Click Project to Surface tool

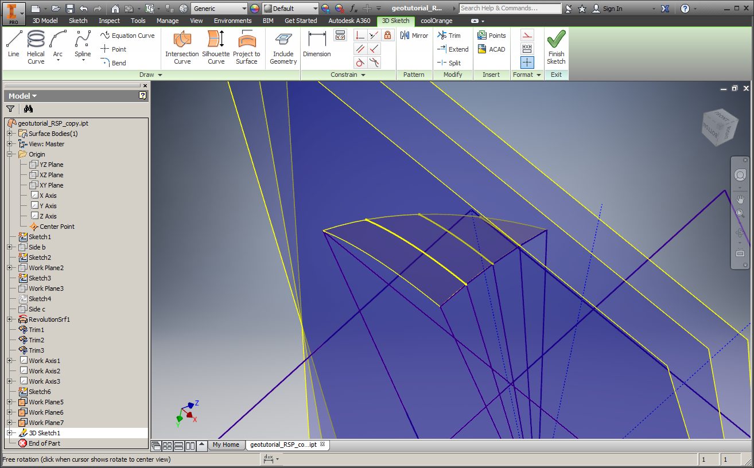pyautogui.click(x=247, y=47)
